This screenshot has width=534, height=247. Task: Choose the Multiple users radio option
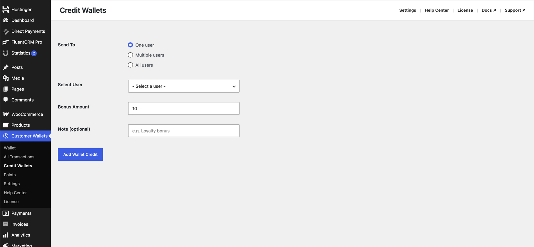130,55
